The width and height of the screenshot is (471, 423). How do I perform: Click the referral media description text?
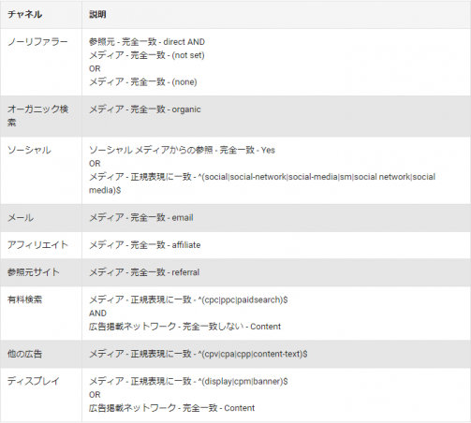tap(144, 272)
